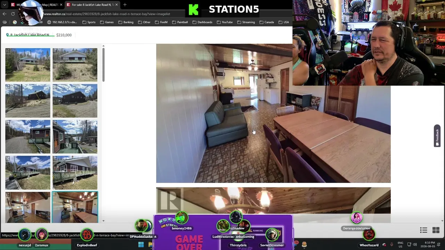Open the Windows Start menu
Screen dimensions: 445x250
141,245
